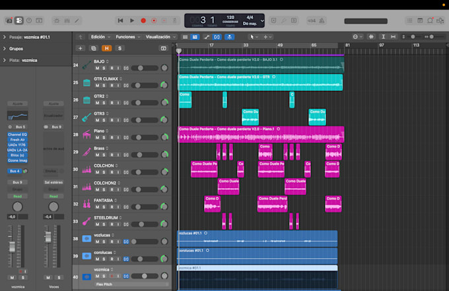Click the STEELDRUM track icon

(x=86, y=221)
